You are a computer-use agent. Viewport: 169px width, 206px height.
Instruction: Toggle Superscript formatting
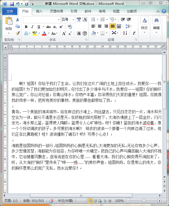click(61, 27)
